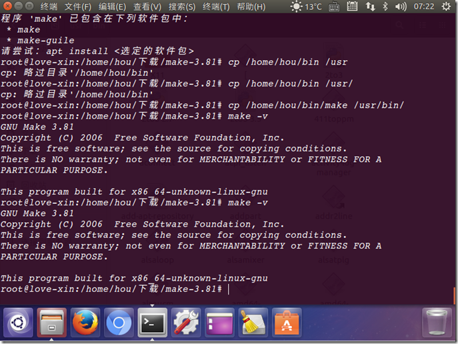Open the 查看(V) menu
The height and width of the screenshot is (344, 458).
(x=147, y=7)
